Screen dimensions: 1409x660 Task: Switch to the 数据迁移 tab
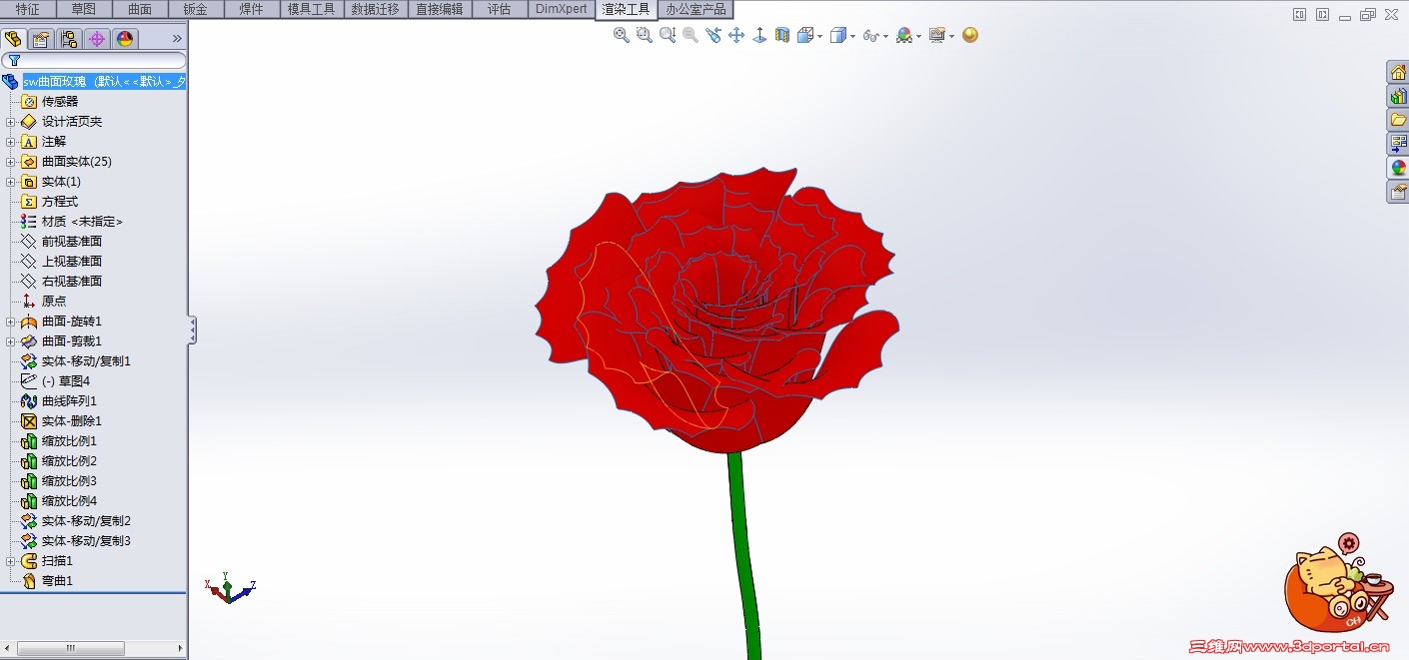pos(376,9)
